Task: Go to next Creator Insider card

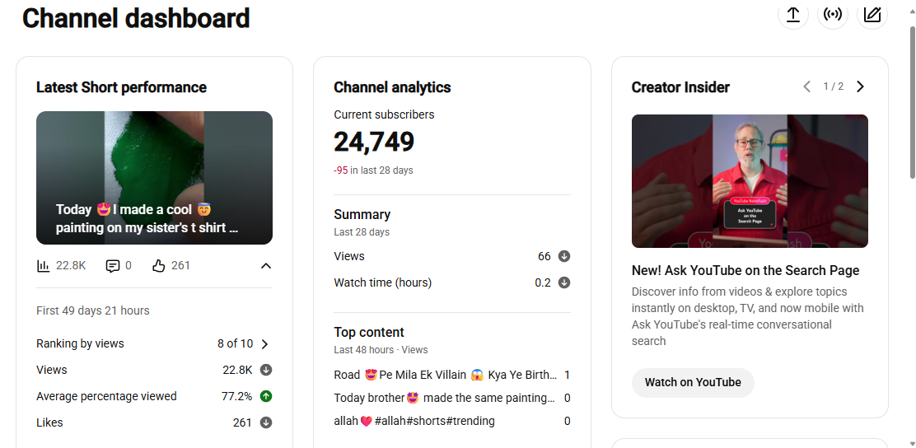Action: 860,86
